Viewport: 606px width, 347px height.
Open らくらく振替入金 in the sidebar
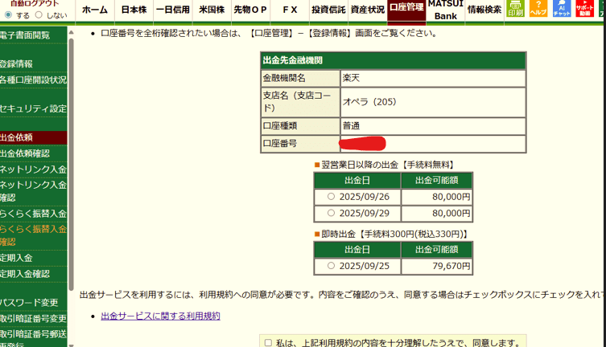point(33,214)
